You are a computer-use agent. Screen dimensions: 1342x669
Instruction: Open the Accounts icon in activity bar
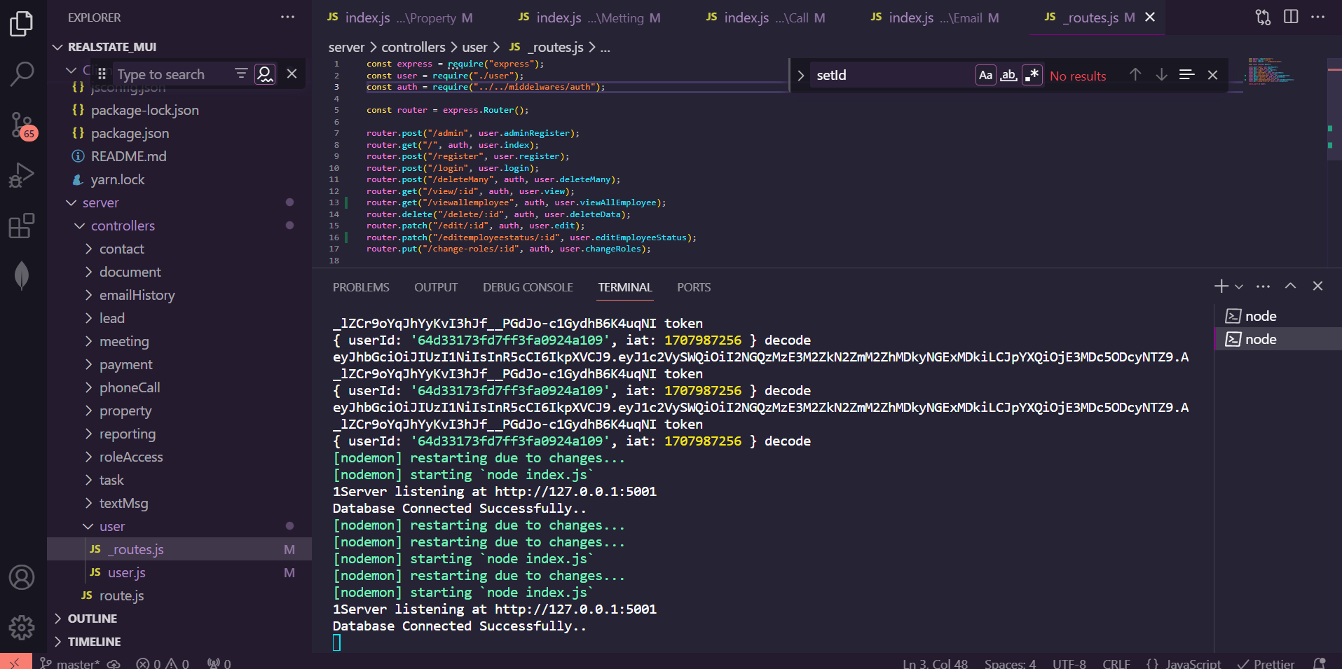coord(22,577)
